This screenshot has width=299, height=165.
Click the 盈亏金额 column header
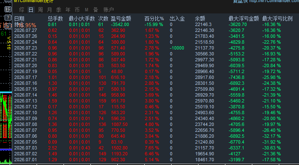121,18
